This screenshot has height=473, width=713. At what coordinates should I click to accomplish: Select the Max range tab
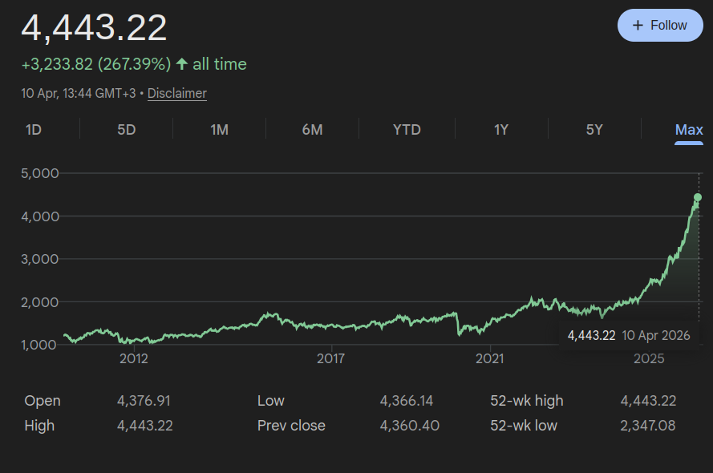[x=689, y=130]
